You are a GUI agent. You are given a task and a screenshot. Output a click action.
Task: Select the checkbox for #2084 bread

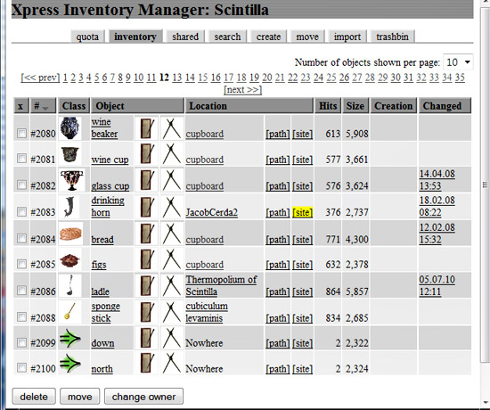coord(21,239)
